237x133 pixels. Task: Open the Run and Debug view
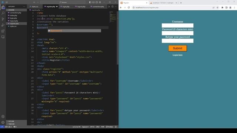3,25
